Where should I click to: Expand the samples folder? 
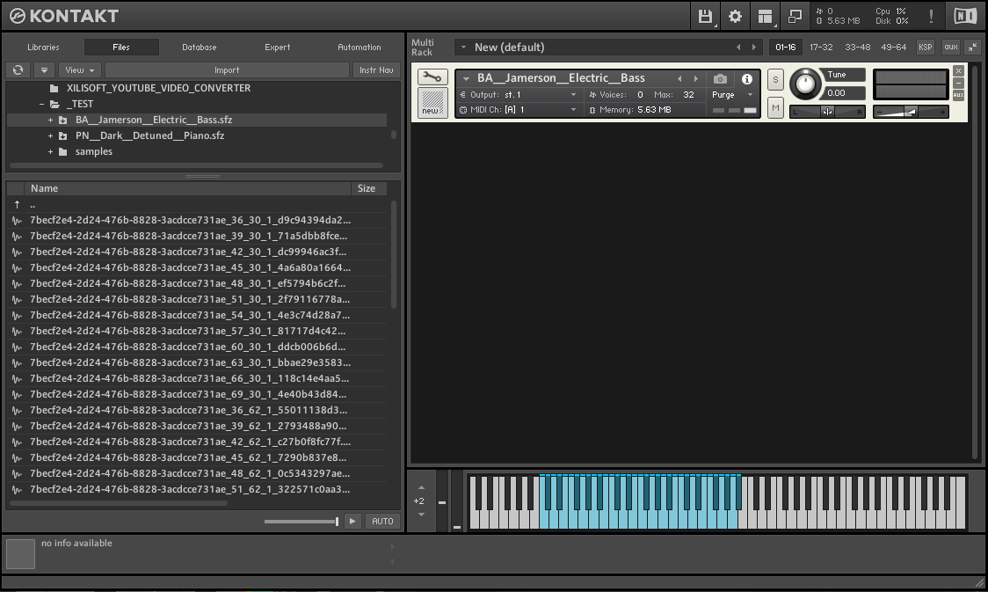(x=50, y=151)
